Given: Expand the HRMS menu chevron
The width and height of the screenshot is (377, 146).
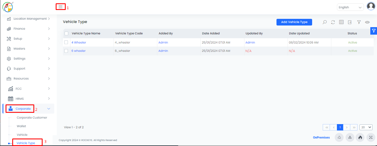Looking at the screenshot, I should (49, 99).
